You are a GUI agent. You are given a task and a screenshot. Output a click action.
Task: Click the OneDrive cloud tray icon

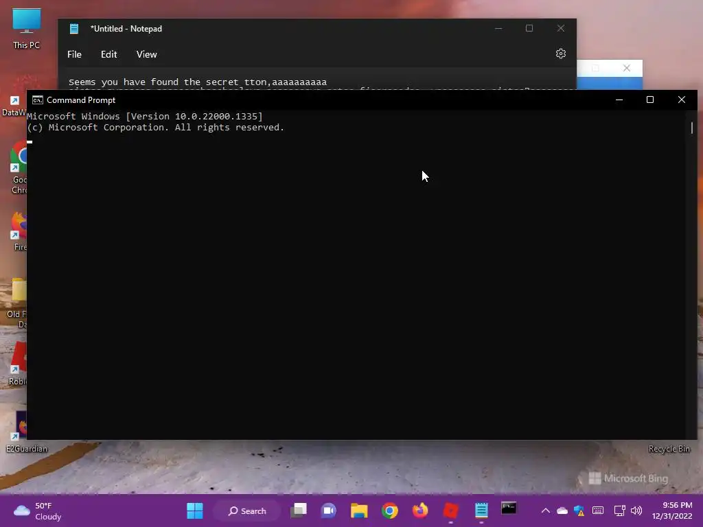[562, 511]
